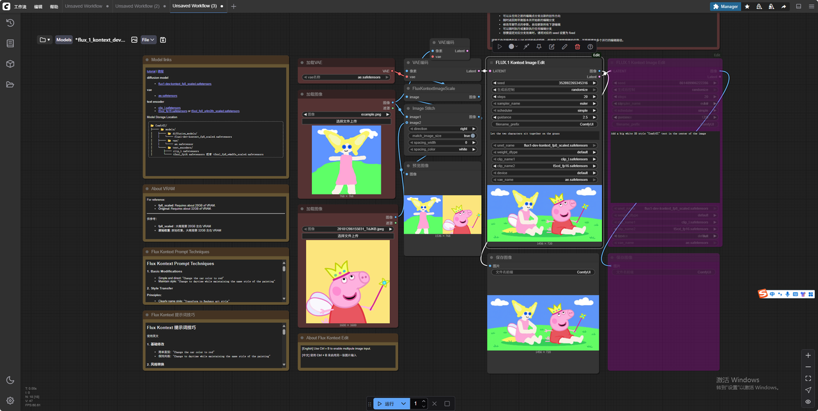
Task: Change sampler_name euler combo
Action: point(546,103)
